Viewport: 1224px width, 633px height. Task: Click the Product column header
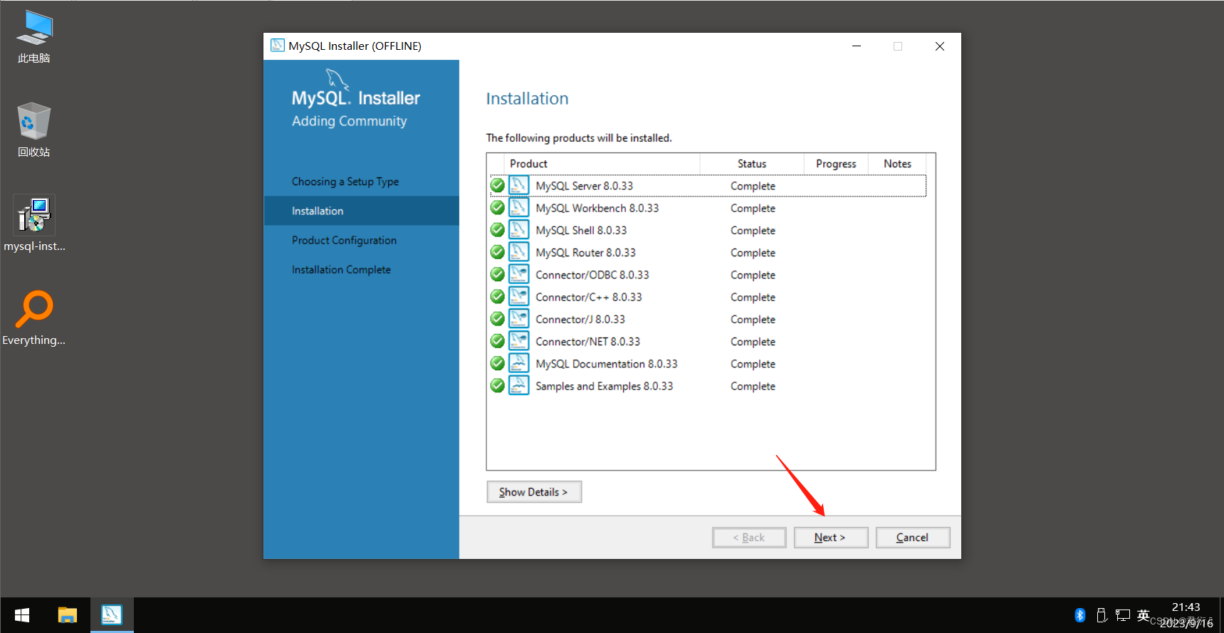(602, 164)
